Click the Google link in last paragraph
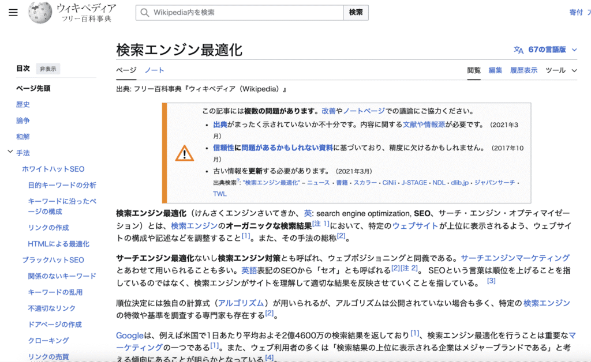The image size is (591, 362). [x=130, y=335]
